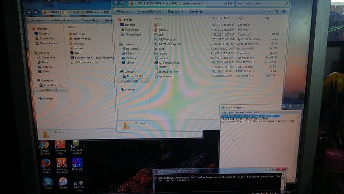Launch Skype from the desktop
Viewport: 344px width, 194px height.
(x=48, y=182)
